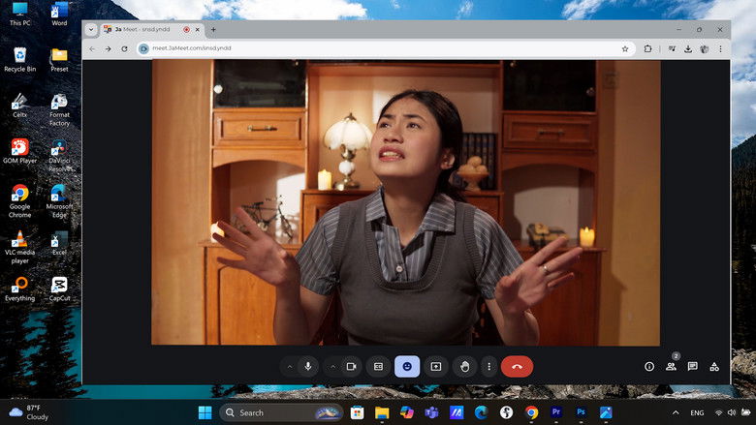This screenshot has width=756, height=425.
Task: Turn off the camera in the call
Action: pyautogui.click(x=352, y=367)
